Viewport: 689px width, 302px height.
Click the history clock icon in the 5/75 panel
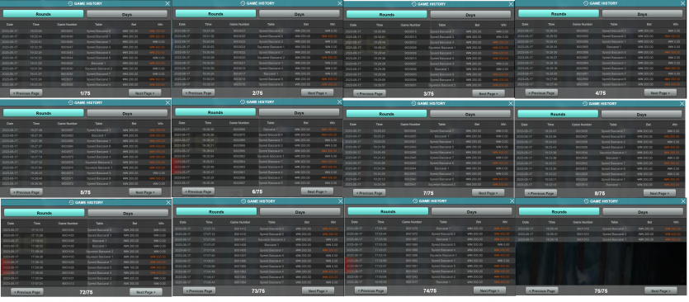pyautogui.click(x=71, y=102)
